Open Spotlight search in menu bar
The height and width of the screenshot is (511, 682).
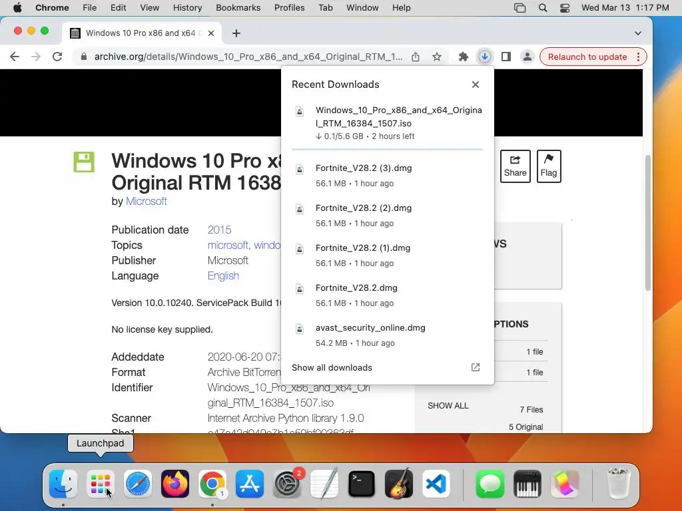(542, 8)
